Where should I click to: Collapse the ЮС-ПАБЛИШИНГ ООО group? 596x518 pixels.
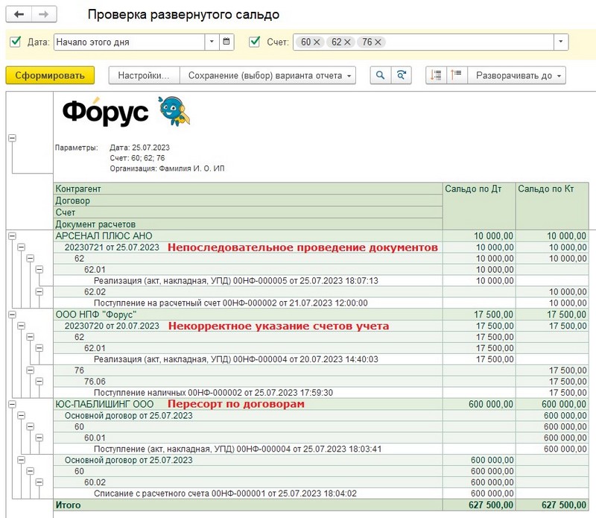[x=12, y=404]
